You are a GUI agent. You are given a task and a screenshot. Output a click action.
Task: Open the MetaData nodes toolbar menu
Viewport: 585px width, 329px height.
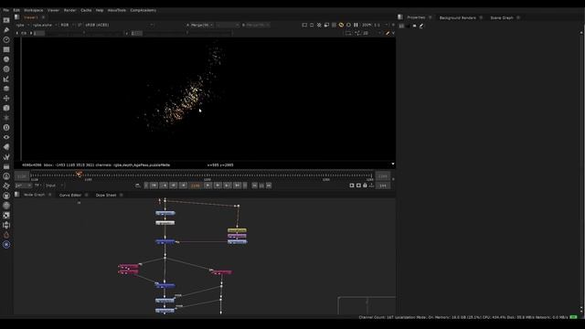[x=6, y=147]
